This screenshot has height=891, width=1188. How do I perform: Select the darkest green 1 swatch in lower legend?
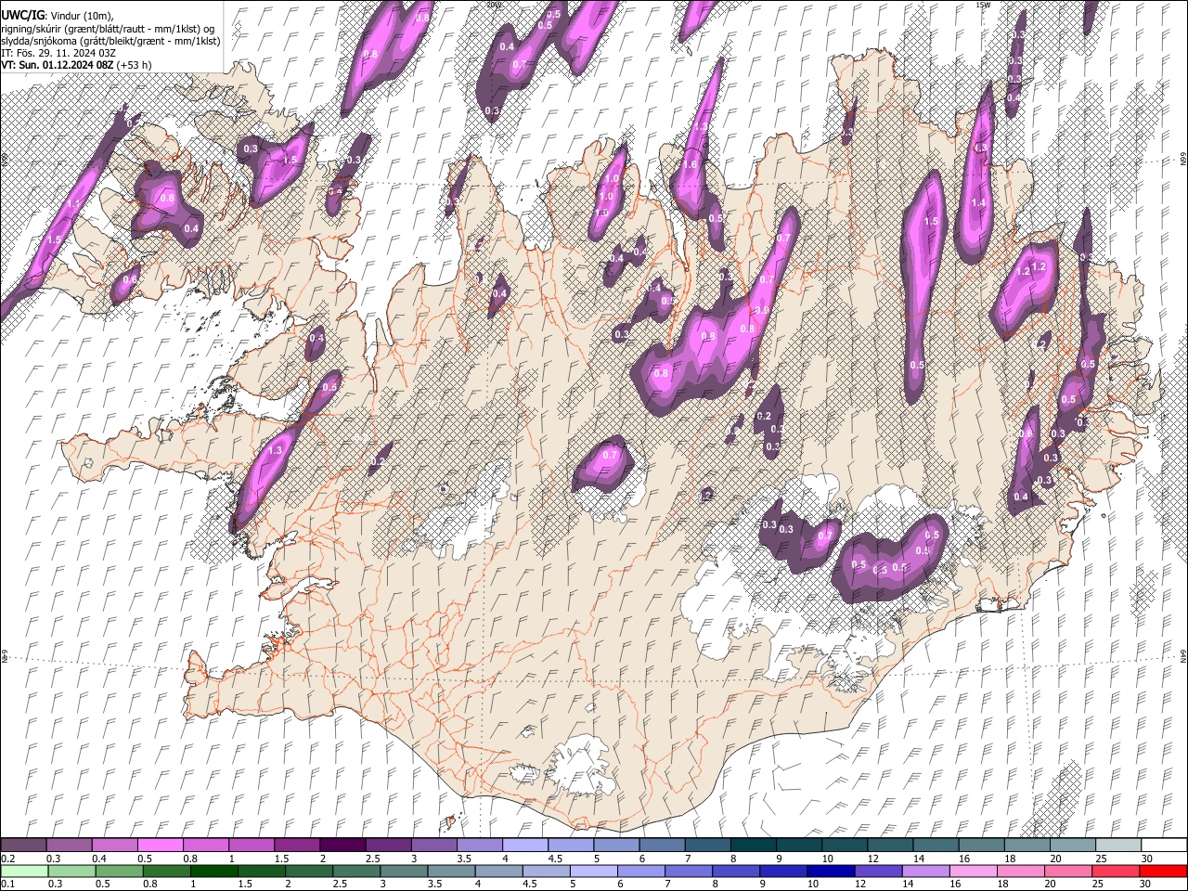pyautogui.click(x=214, y=871)
